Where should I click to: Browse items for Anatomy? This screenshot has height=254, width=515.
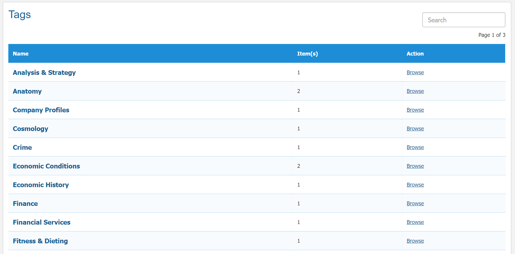pyautogui.click(x=415, y=91)
